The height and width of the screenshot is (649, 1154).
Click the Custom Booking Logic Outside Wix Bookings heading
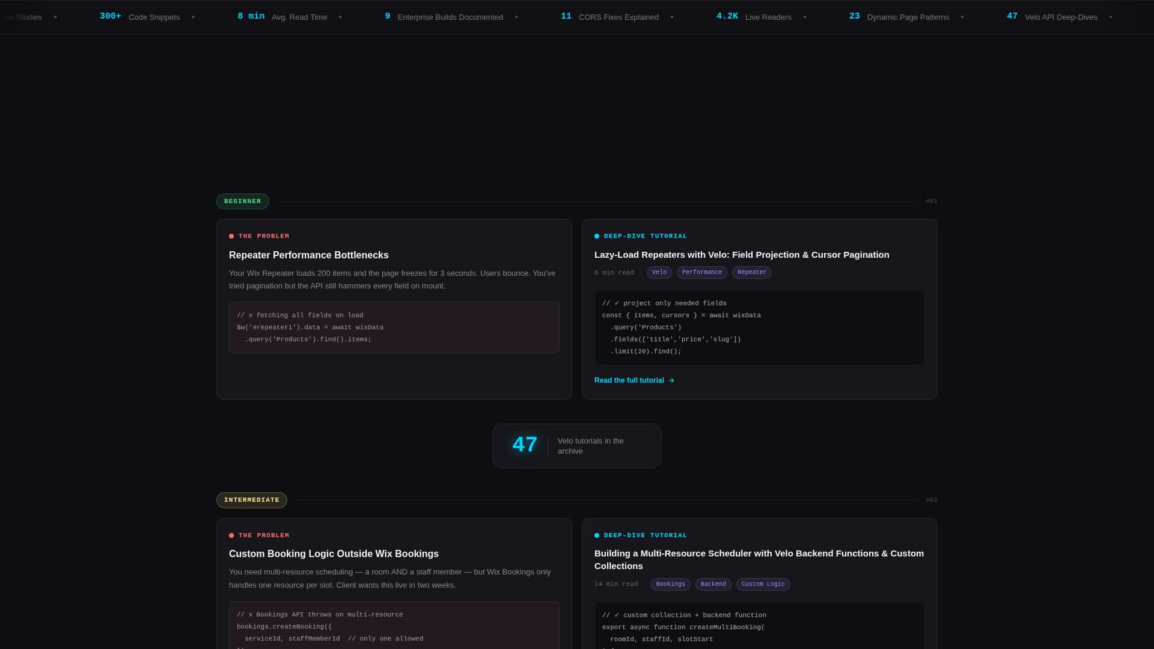(334, 554)
